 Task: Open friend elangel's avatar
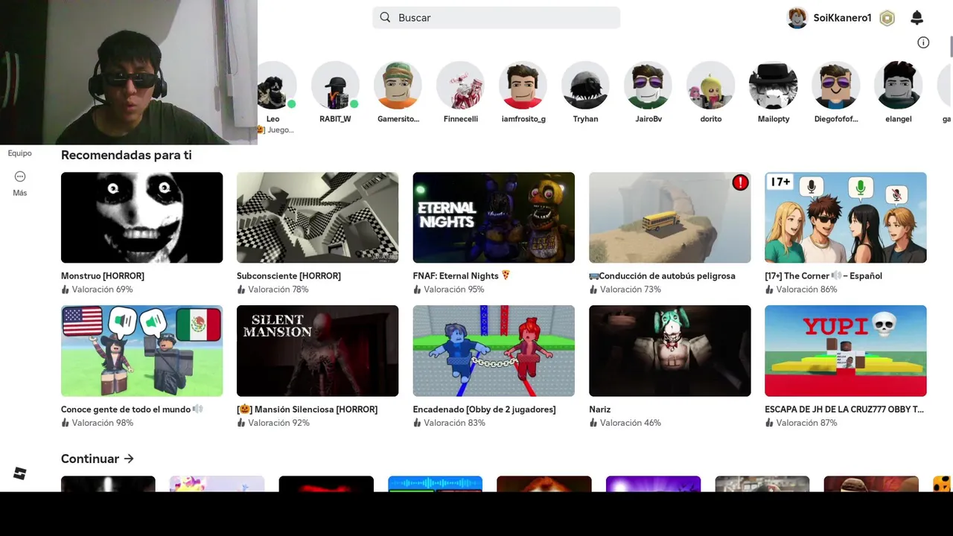pyautogui.click(x=898, y=85)
